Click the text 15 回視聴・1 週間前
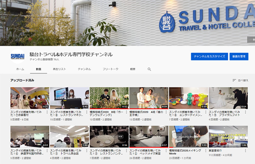 click(60, 120)
